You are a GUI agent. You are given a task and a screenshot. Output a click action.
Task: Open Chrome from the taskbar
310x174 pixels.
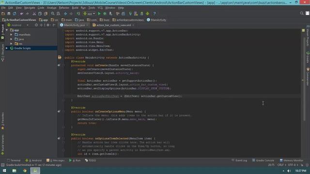pos(25,171)
